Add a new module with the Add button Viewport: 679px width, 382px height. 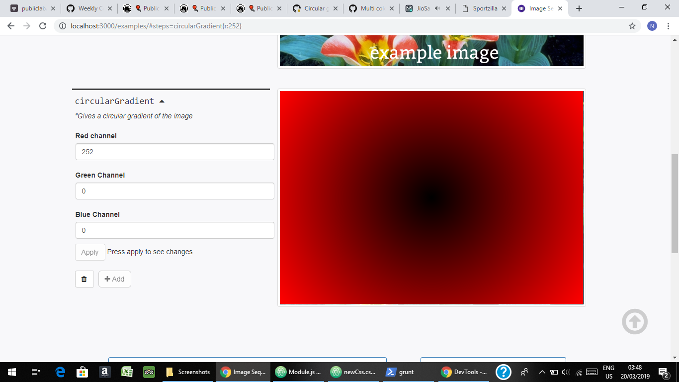(114, 279)
